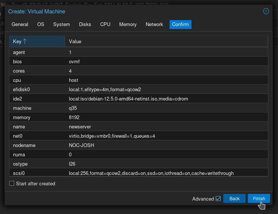Click the Finish button

(259, 198)
